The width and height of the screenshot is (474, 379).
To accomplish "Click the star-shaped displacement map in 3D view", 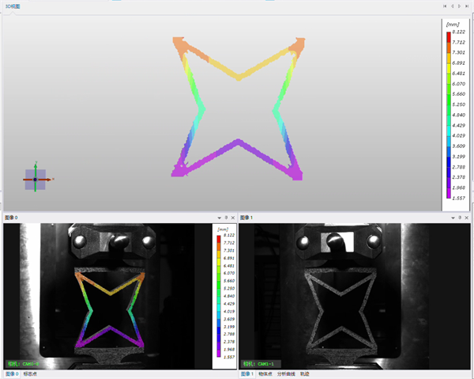I will [x=239, y=108].
